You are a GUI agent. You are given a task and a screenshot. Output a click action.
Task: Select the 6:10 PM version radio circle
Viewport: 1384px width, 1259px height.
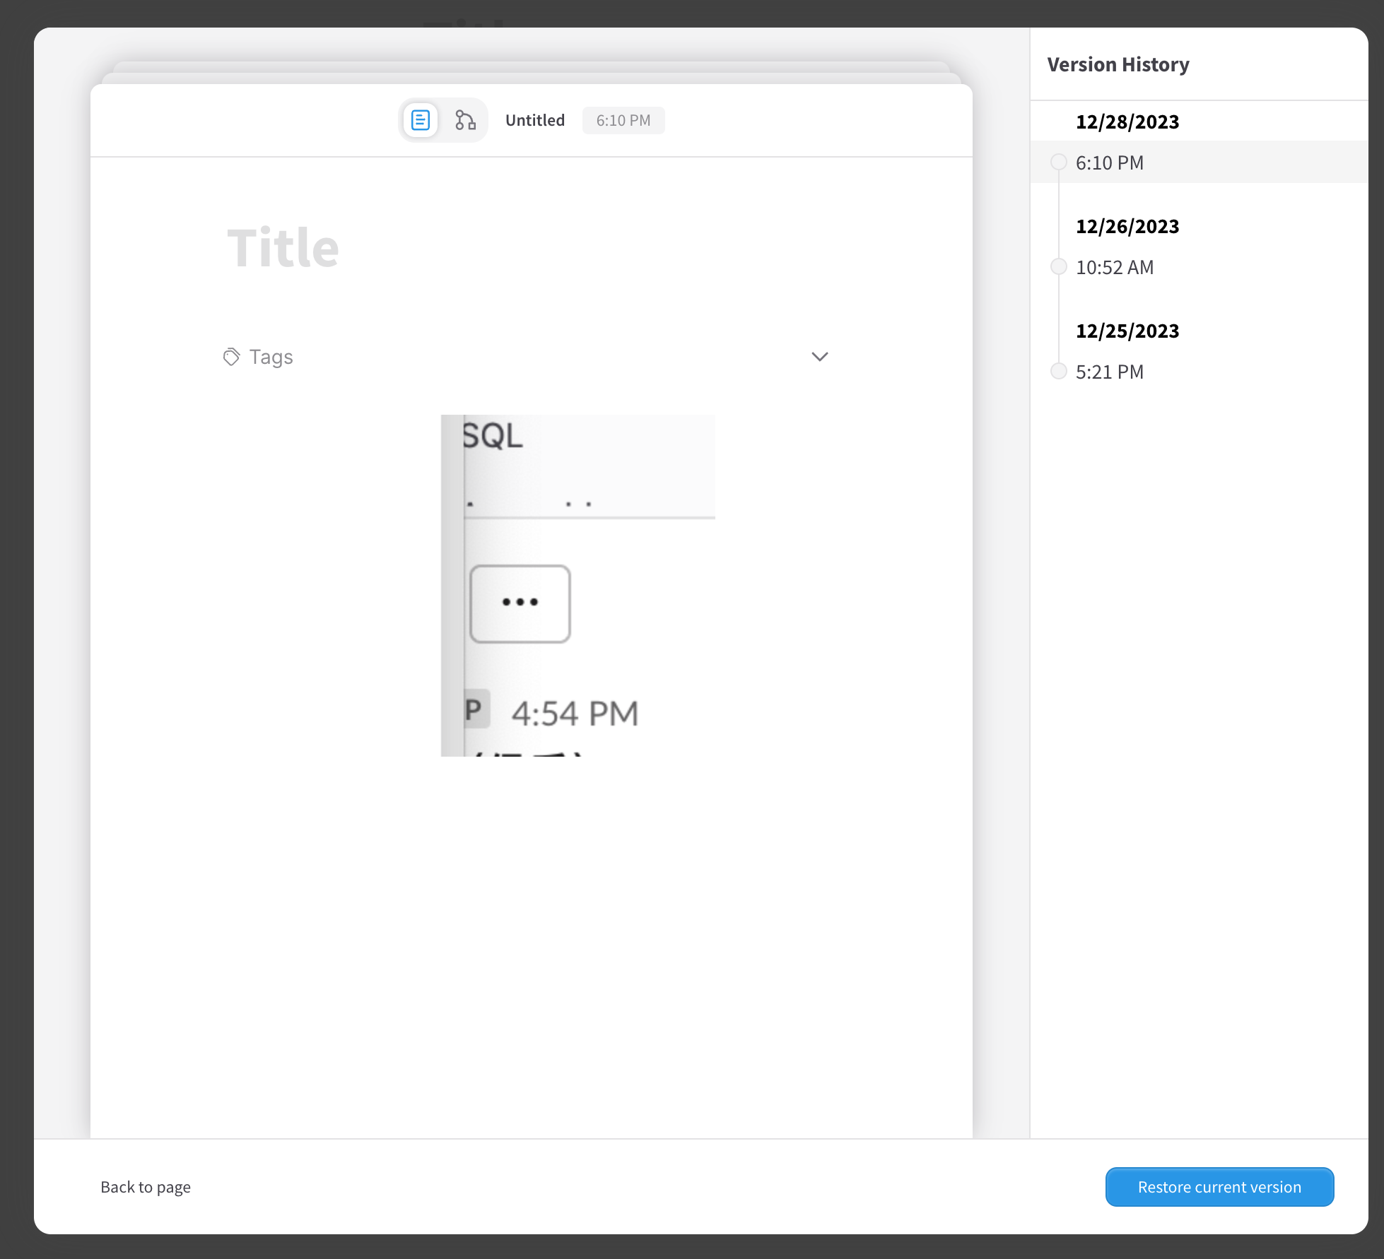1058,162
